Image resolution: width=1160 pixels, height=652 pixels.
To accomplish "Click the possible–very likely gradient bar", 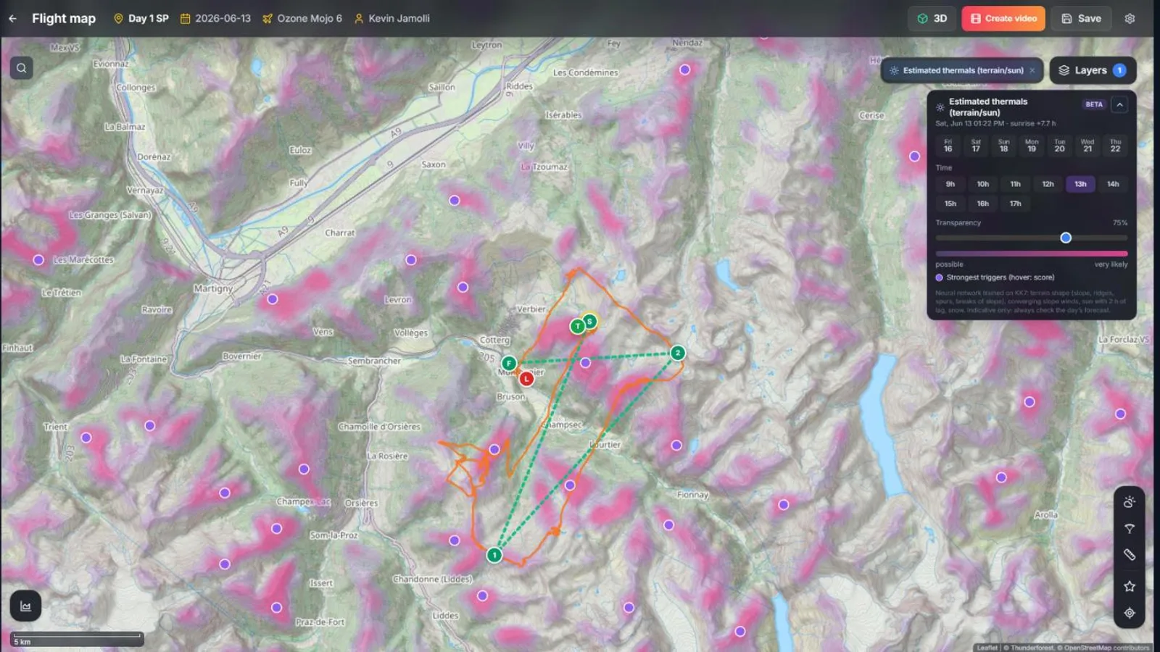I will [1032, 254].
